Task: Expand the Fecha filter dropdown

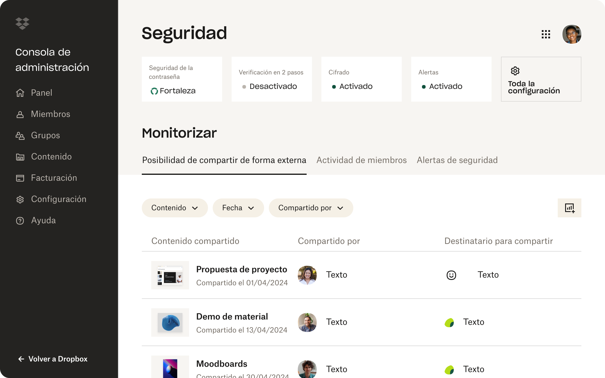Action: click(238, 208)
